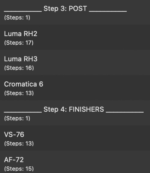Click the Step 4: FINISHERS header
Image resolution: width=150 pixels, height=173 pixels.
coord(74,109)
